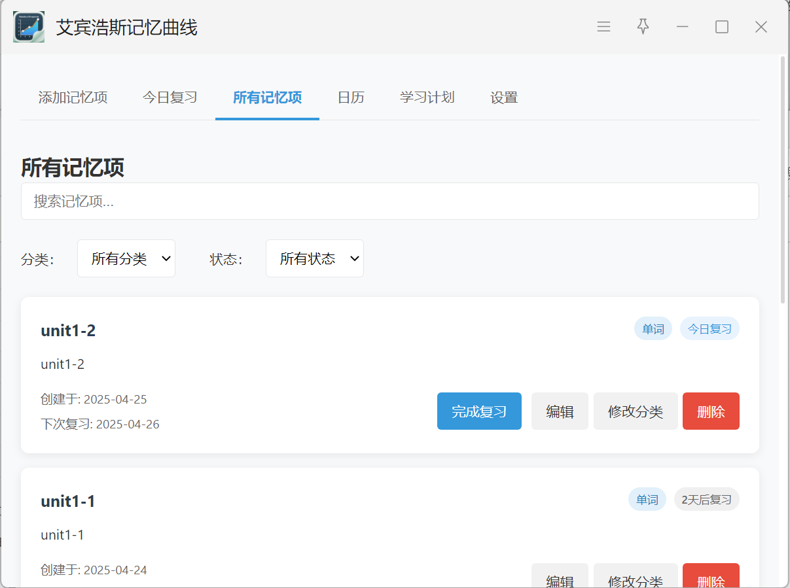790x588 pixels.
Task: Click the 所有记忆项 page heading
Action: pyautogui.click(x=73, y=167)
